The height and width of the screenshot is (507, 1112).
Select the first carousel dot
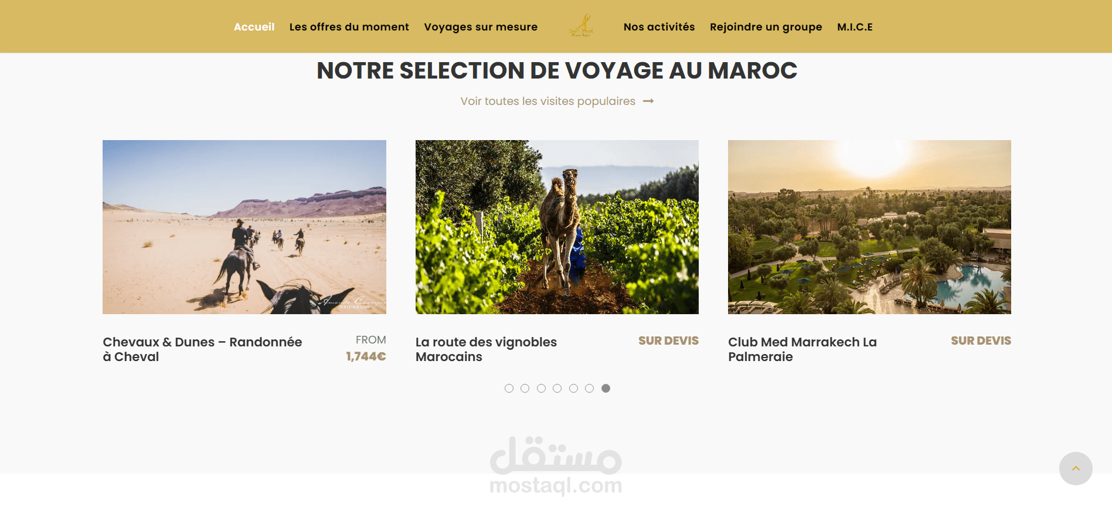tap(509, 388)
